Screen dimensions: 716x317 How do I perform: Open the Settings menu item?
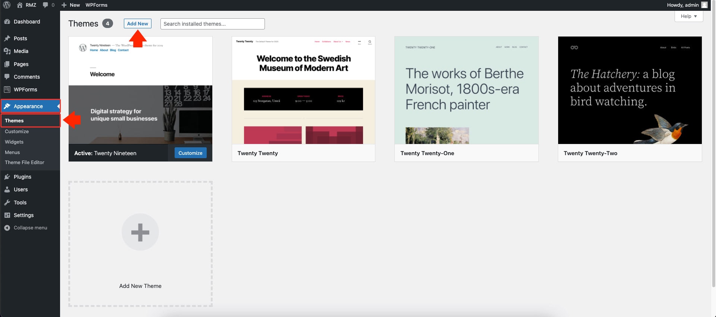coord(30,215)
